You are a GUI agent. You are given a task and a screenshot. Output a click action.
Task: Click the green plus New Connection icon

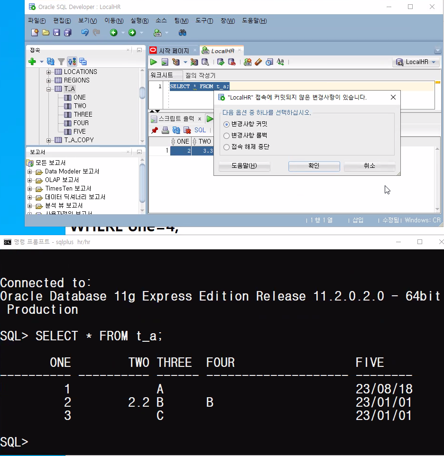coord(32,61)
